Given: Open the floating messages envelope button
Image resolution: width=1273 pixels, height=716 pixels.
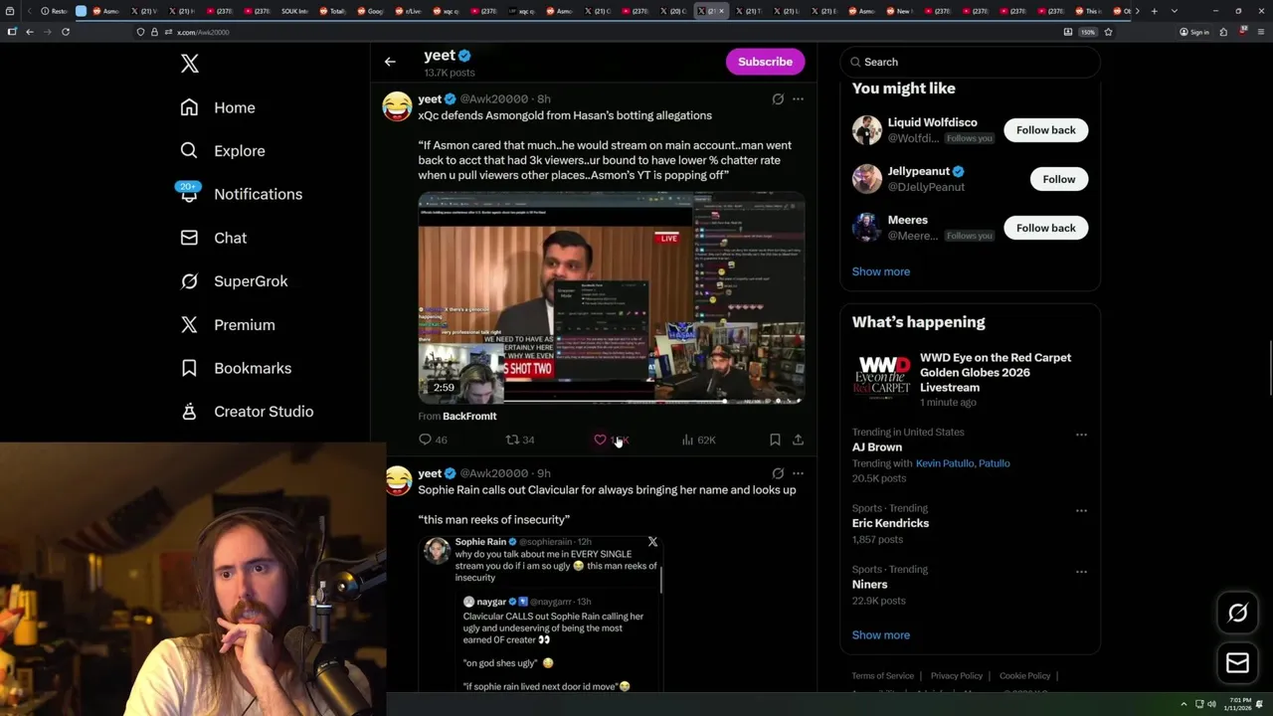Looking at the screenshot, I should [x=1237, y=663].
